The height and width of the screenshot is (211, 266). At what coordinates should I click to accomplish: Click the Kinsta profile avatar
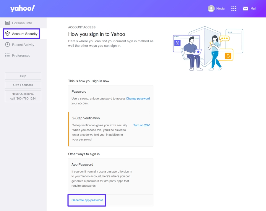point(211,9)
